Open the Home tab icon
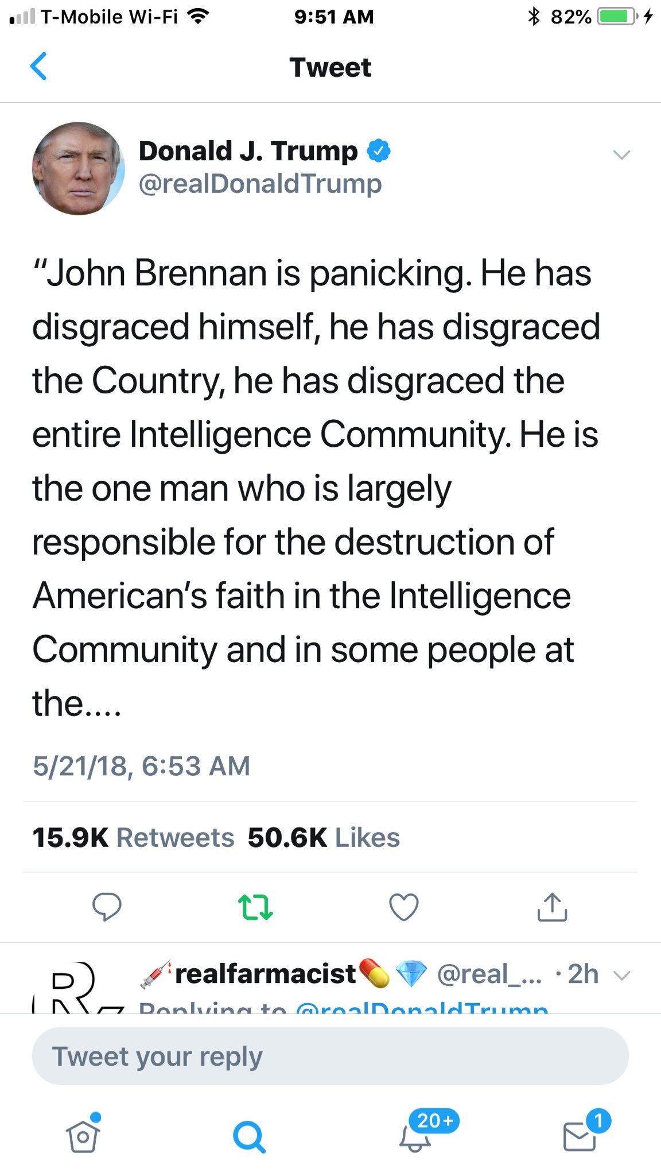Viewport: 661px width, 1176px height. pos(83,1136)
